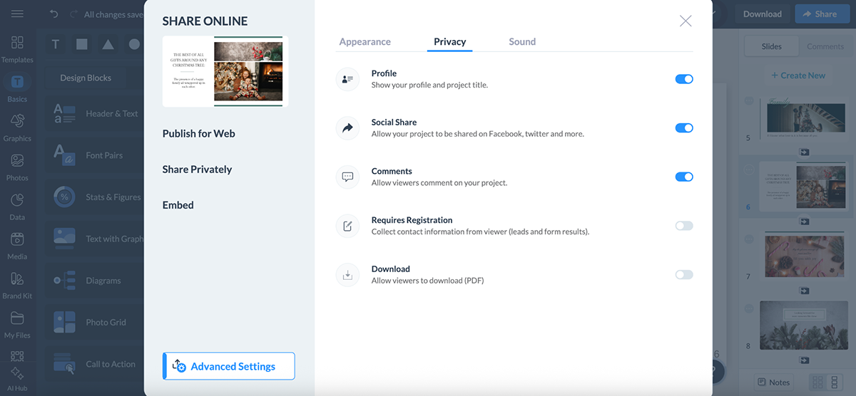Viewport: 856px width, 396px height.
Task: Click the Download tray icon
Action: tap(347, 275)
